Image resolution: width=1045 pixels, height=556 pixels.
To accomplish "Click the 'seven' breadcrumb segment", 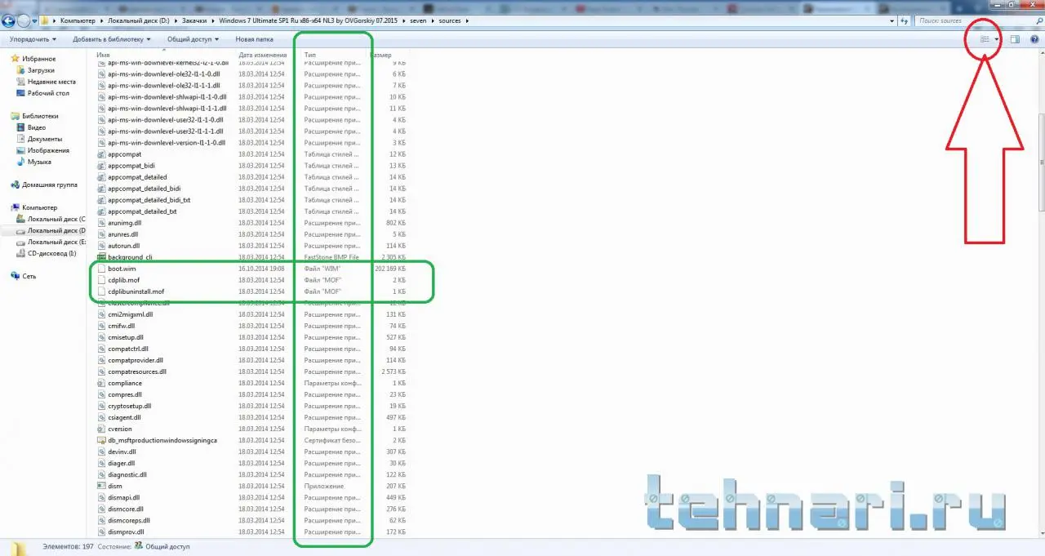I will 418,20.
